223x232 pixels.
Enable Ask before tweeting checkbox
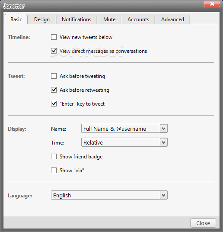click(54, 76)
